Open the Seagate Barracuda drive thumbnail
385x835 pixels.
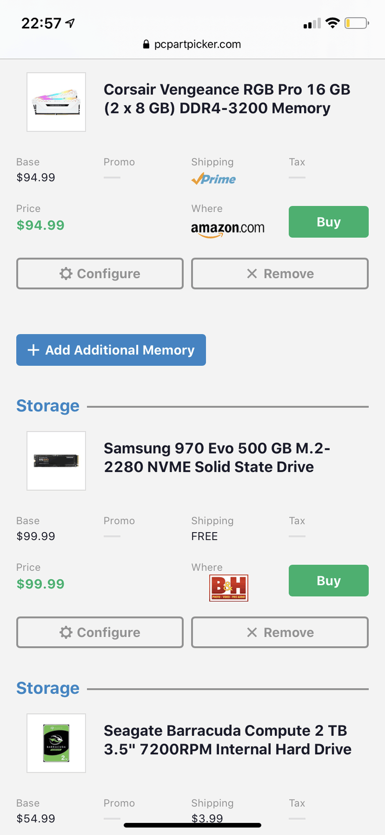[x=56, y=743]
